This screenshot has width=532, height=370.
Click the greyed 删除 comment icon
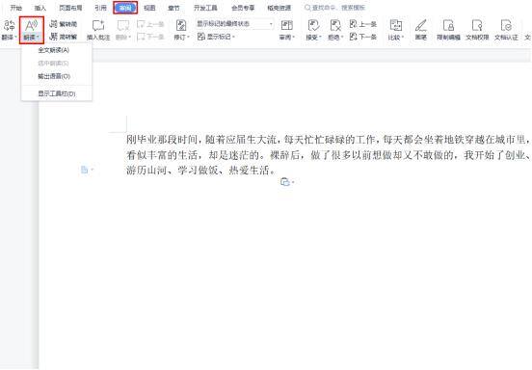[122, 25]
